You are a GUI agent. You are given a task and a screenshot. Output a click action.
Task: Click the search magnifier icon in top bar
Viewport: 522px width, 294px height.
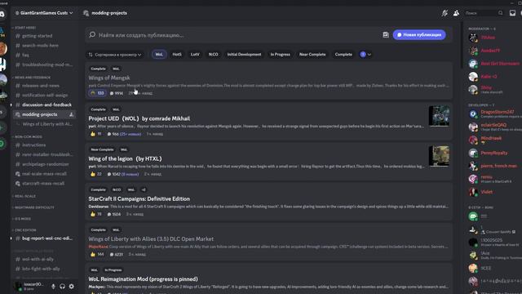(x=500, y=13)
